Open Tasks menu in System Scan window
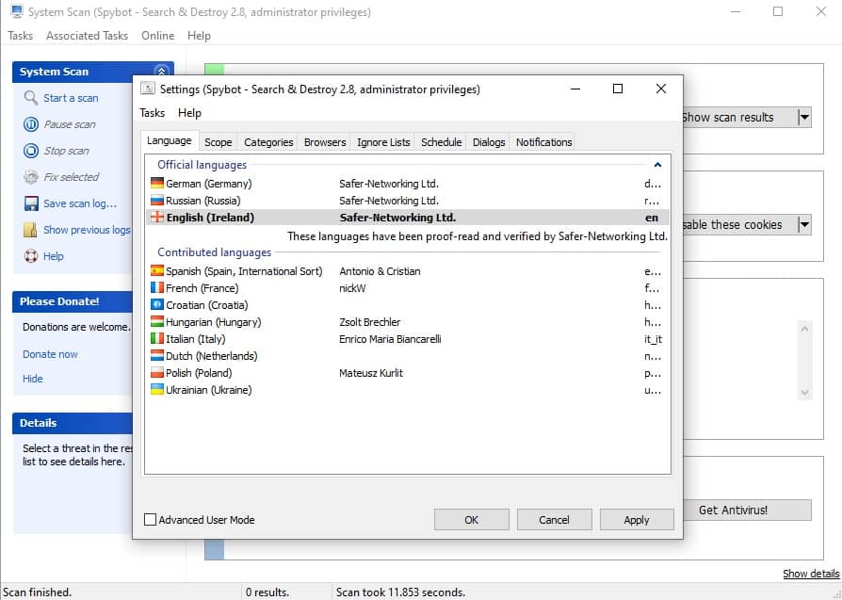The height and width of the screenshot is (600, 842). click(21, 36)
